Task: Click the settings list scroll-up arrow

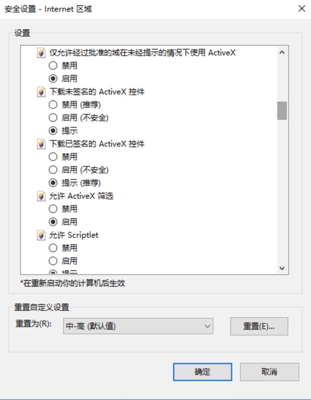Action: coord(282,52)
